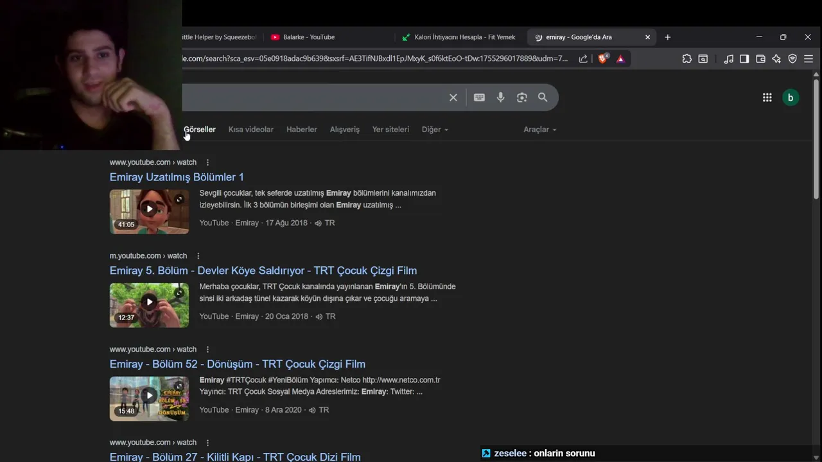822x462 pixels.
Task: Expand the Araçlar dropdown
Action: tap(540, 130)
